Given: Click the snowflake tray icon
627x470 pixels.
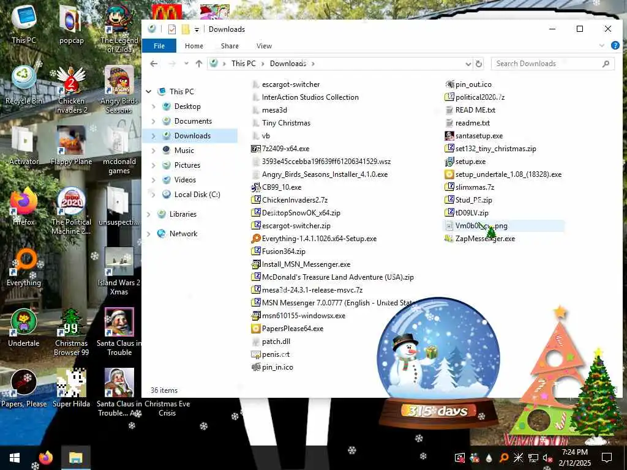Looking at the screenshot, I should [x=518, y=458].
